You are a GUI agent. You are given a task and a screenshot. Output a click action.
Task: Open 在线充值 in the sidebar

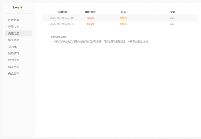[x=14, y=20]
